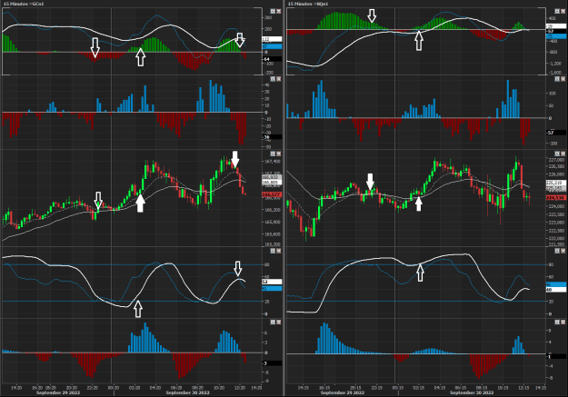Click the 167,400 price scale label in GCn1 chart

pyautogui.click(x=273, y=161)
